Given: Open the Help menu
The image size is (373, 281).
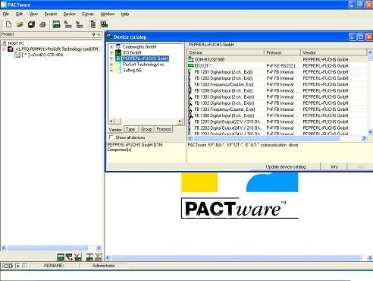Looking at the screenshot, I should click(x=125, y=14).
